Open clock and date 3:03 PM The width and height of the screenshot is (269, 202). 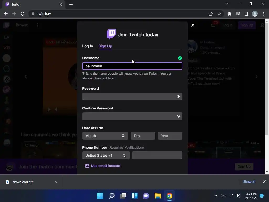(251, 196)
